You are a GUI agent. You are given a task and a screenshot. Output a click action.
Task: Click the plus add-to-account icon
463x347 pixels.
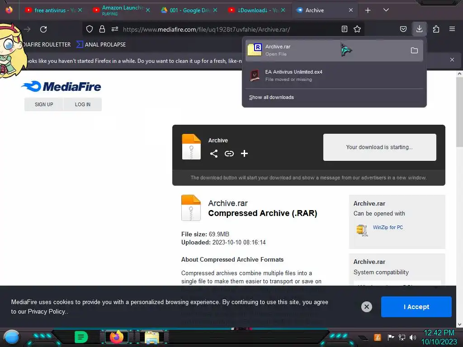244,154
